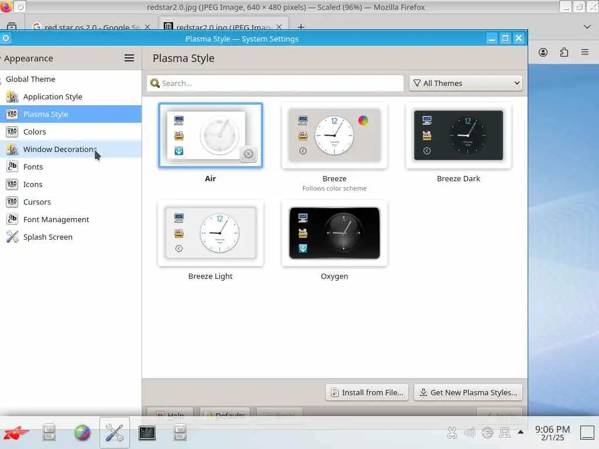
Task: Open the Colors settings page
Action: [x=71, y=132]
